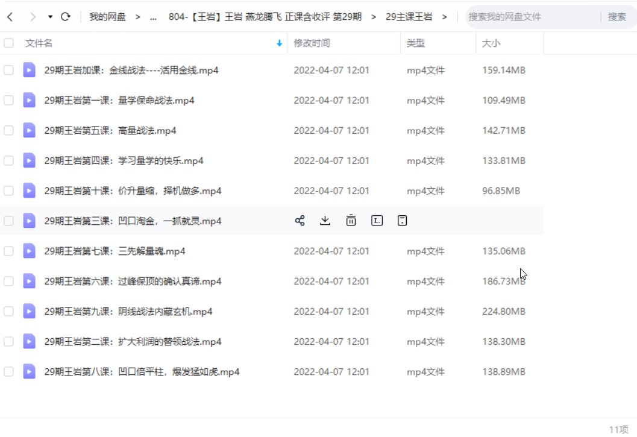The height and width of the screenshot is (437, 637).
Task: Delete the 第三课：凹口淘金 file
Action: (351, 221)
